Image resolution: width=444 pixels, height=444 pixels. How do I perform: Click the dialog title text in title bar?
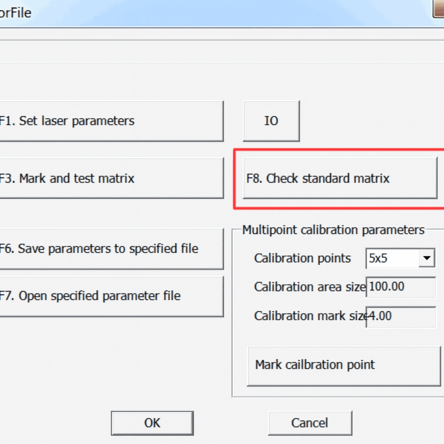point(16,13)
